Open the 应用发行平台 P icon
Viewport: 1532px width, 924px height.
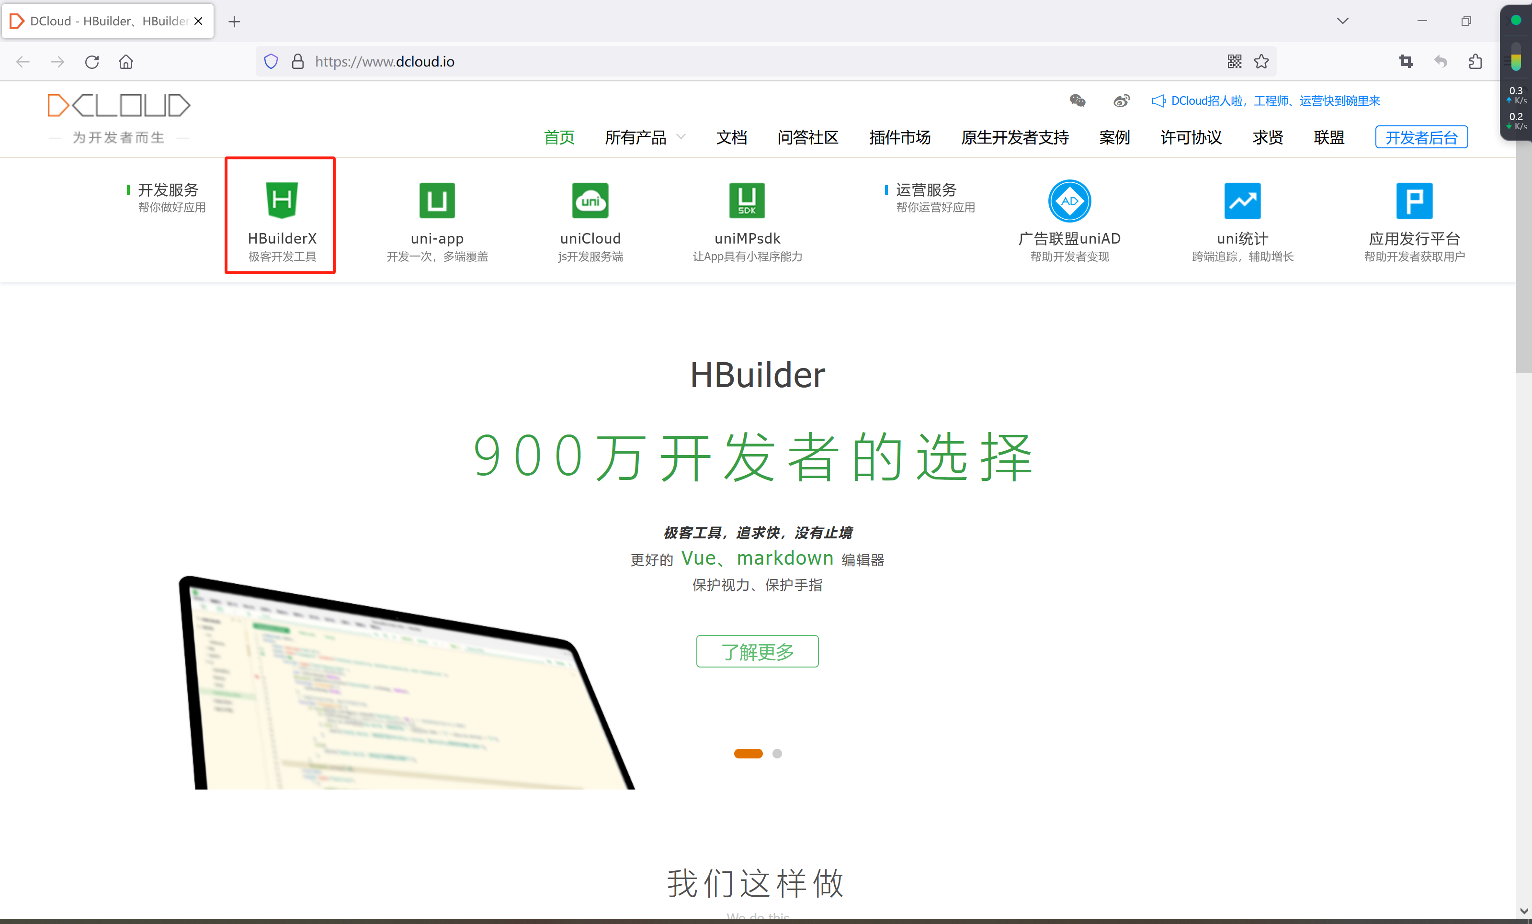coord(1415,200)
